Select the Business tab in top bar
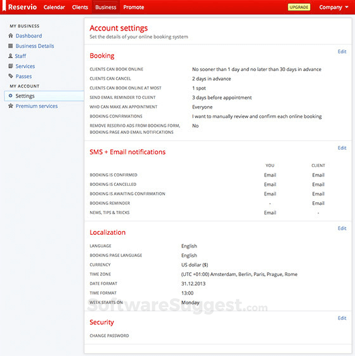The image size is (355, 356). click(x=106, y=7)
